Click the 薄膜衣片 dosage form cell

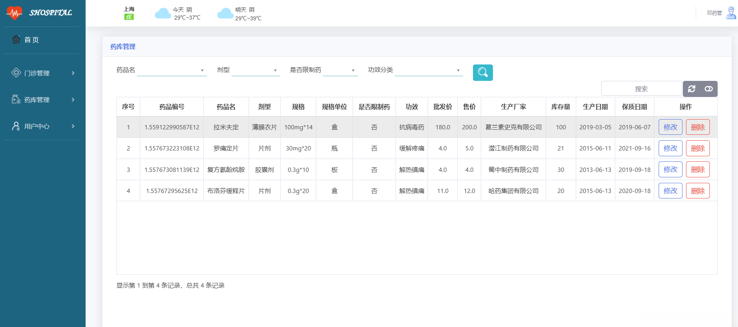coord(264,127)
